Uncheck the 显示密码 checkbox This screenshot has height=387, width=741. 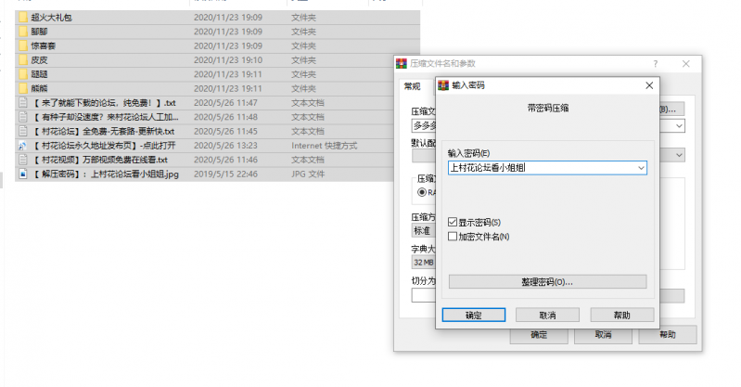453,223
